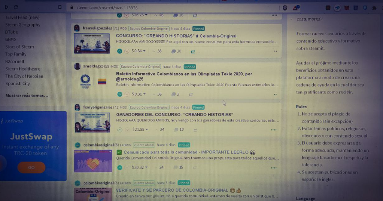This screenshot has width=383, height=201.
Task: Resteem the GANADORES DEL CONCURSO post
Action: (195, 130)
